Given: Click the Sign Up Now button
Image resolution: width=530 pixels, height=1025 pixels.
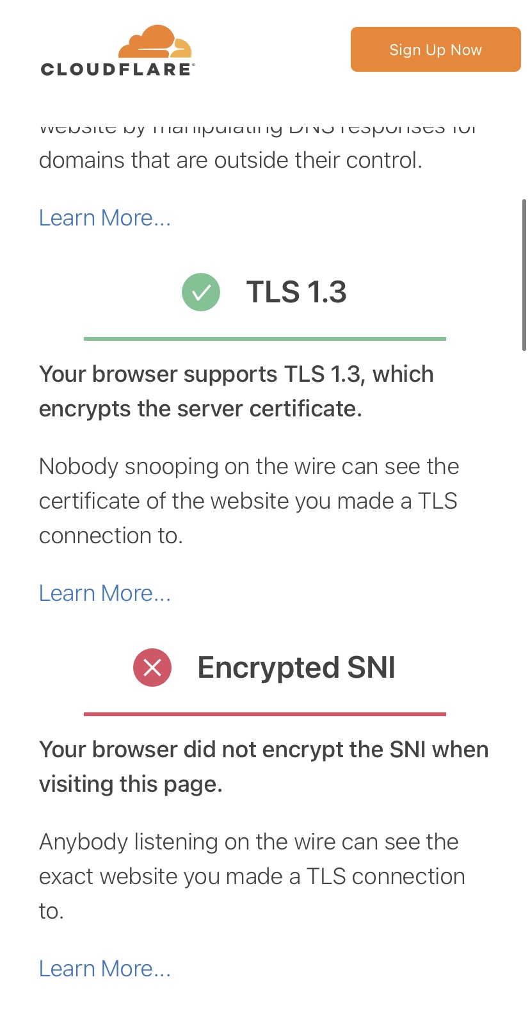Looking at the screenshot, I should point(436,49).
